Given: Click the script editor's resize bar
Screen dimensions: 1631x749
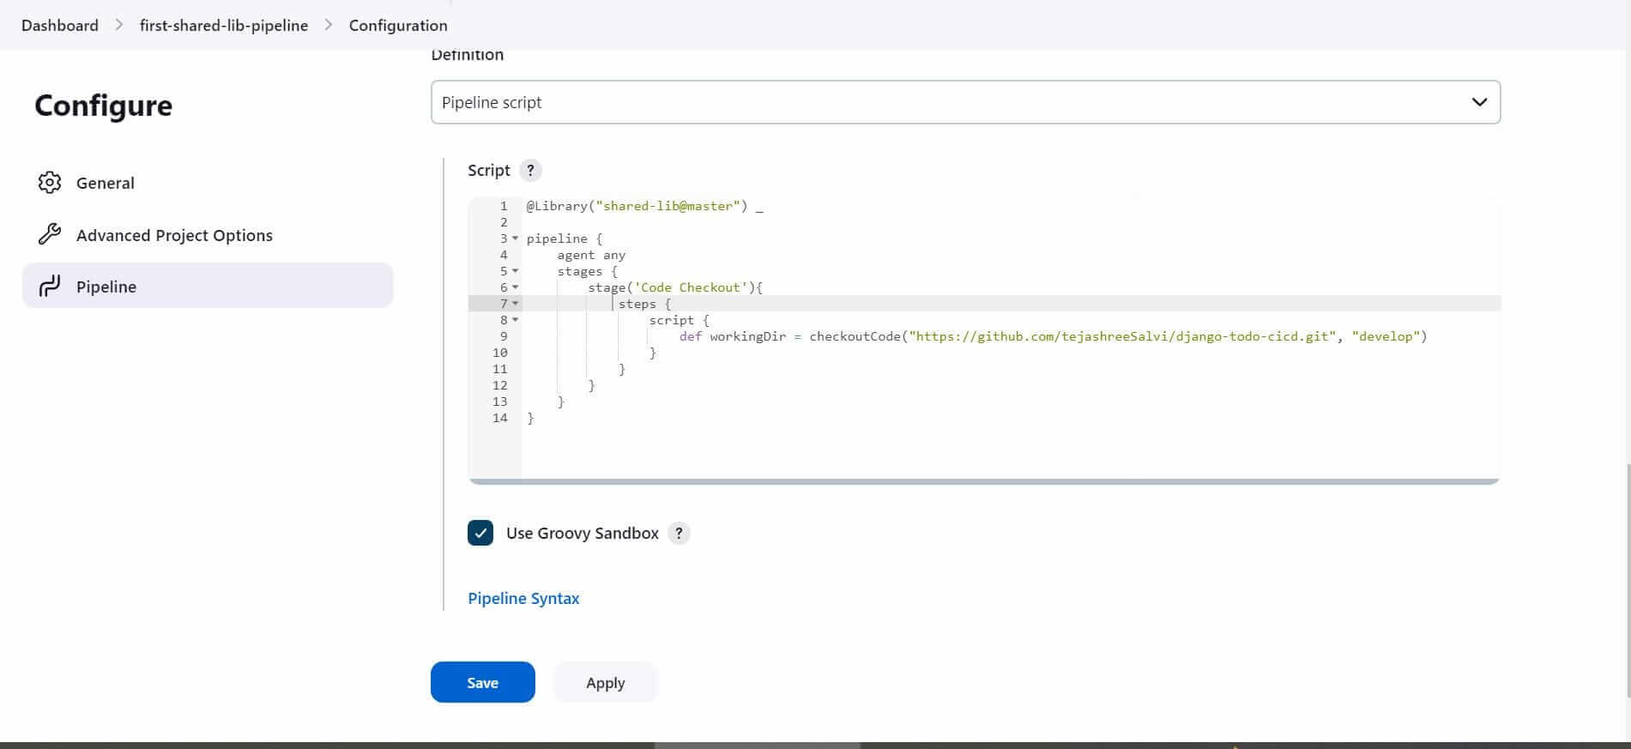Looking at the screenshot, I should [x=983, y=481].
